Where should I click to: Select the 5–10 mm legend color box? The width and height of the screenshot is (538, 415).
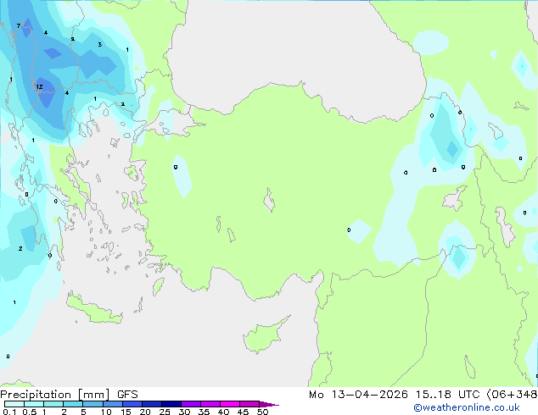click(x=92, y=404)
